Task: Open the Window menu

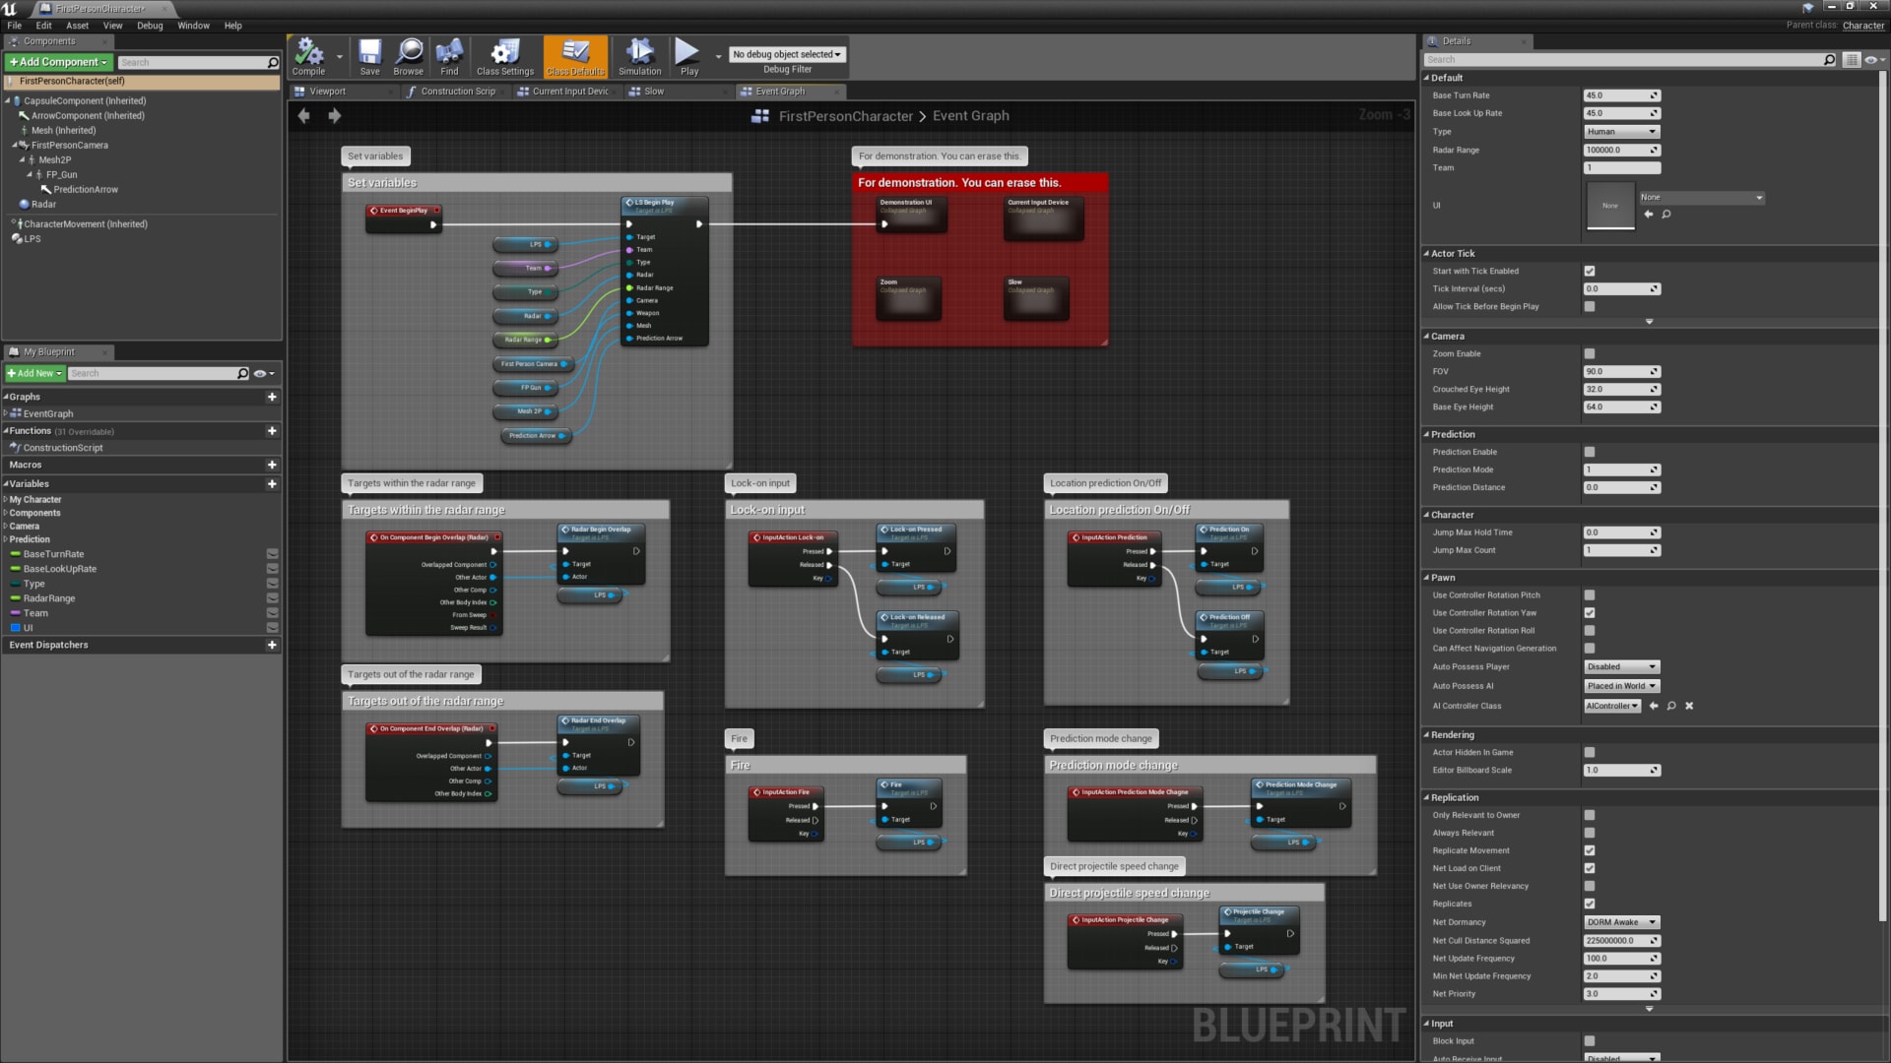Action: coord(193,26)
